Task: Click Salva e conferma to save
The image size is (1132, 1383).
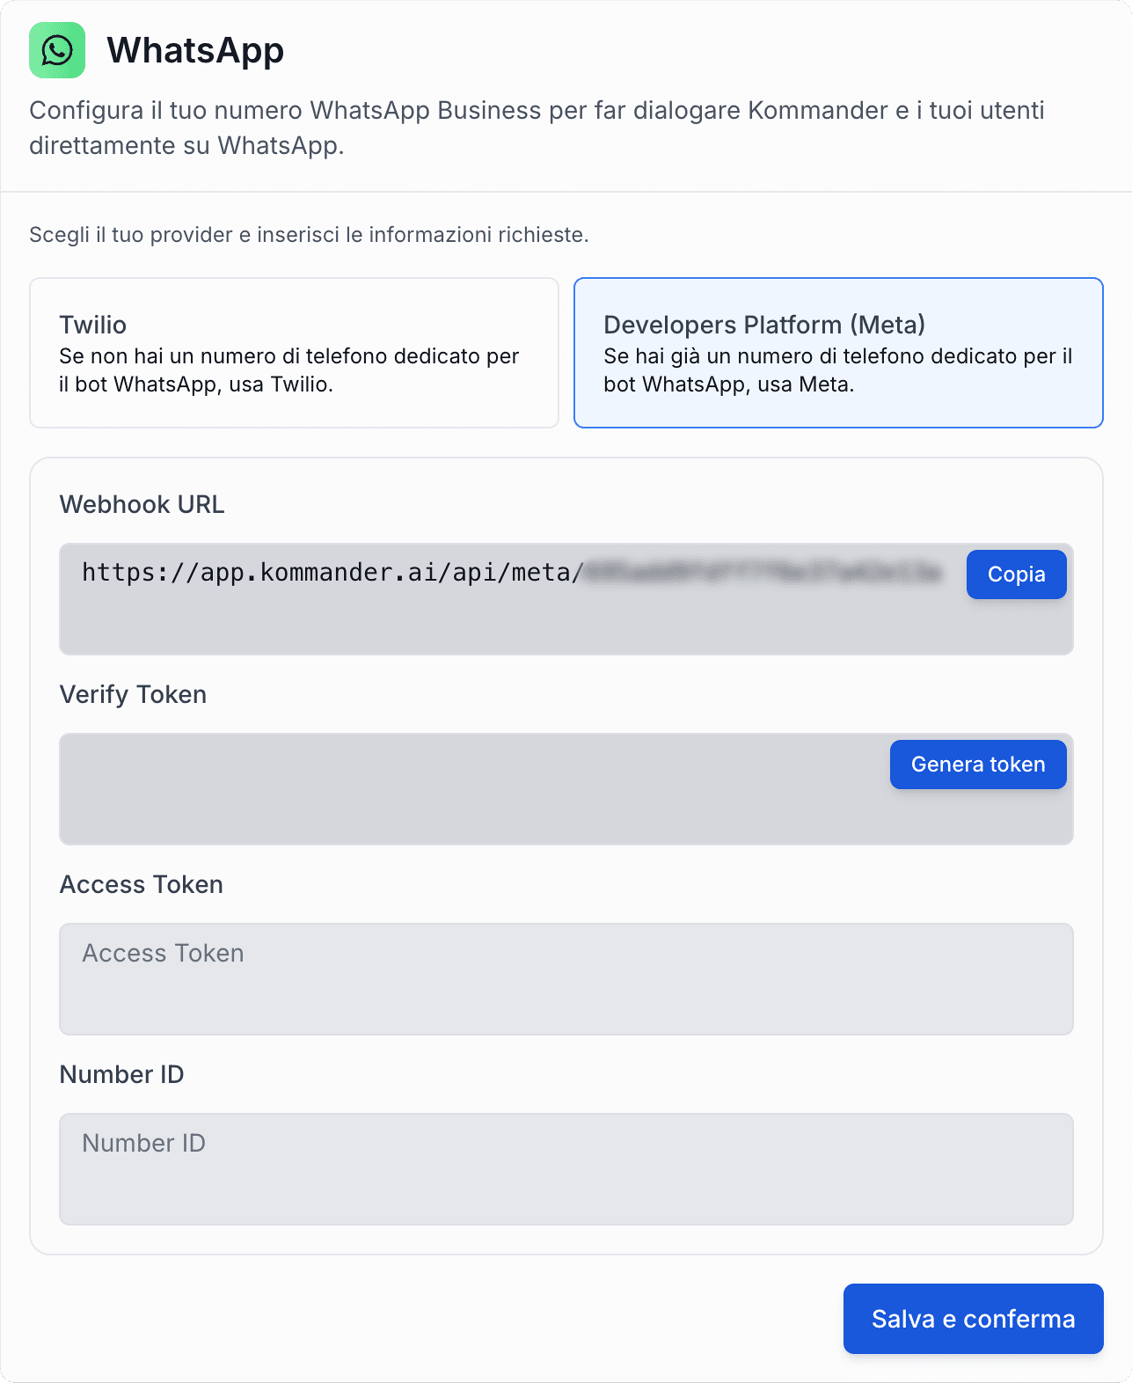Action: click(x=973, y=1319)
